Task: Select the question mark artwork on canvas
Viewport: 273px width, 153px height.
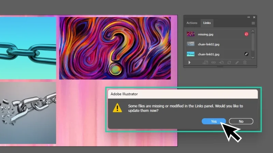Action: [x=115, y=48]
